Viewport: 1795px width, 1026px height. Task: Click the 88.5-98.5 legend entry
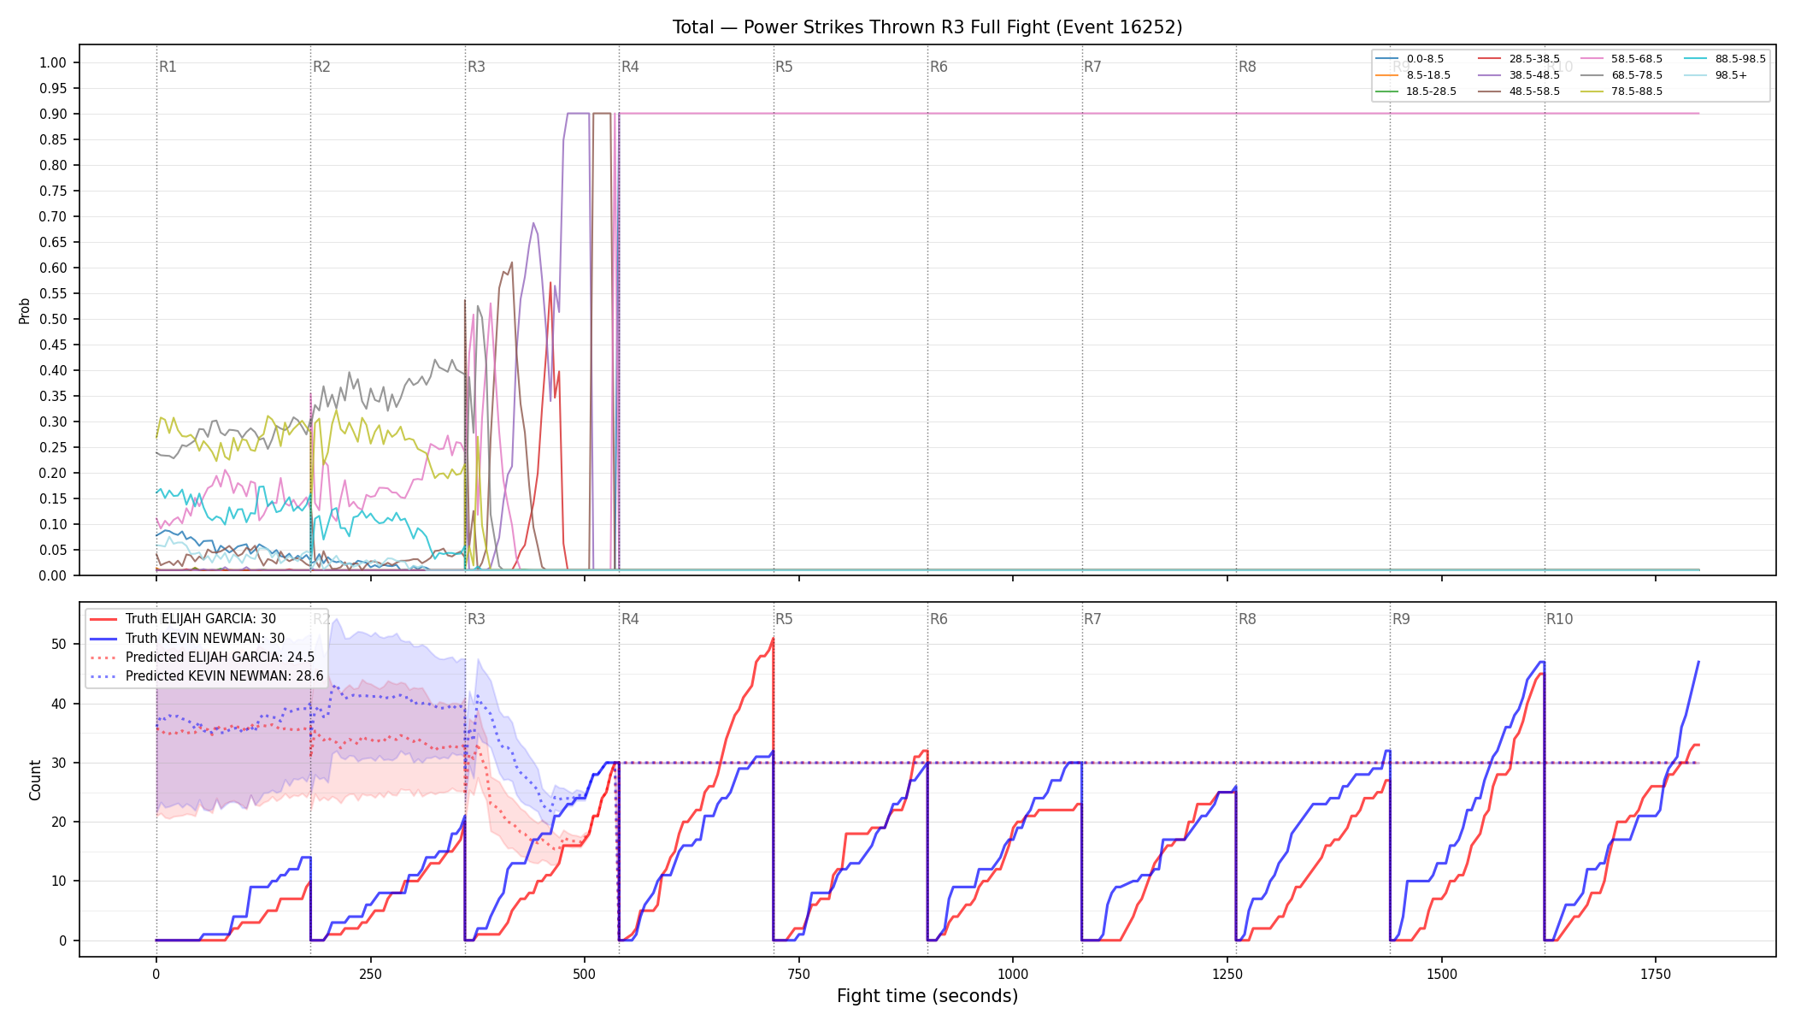pos(1725,59)
